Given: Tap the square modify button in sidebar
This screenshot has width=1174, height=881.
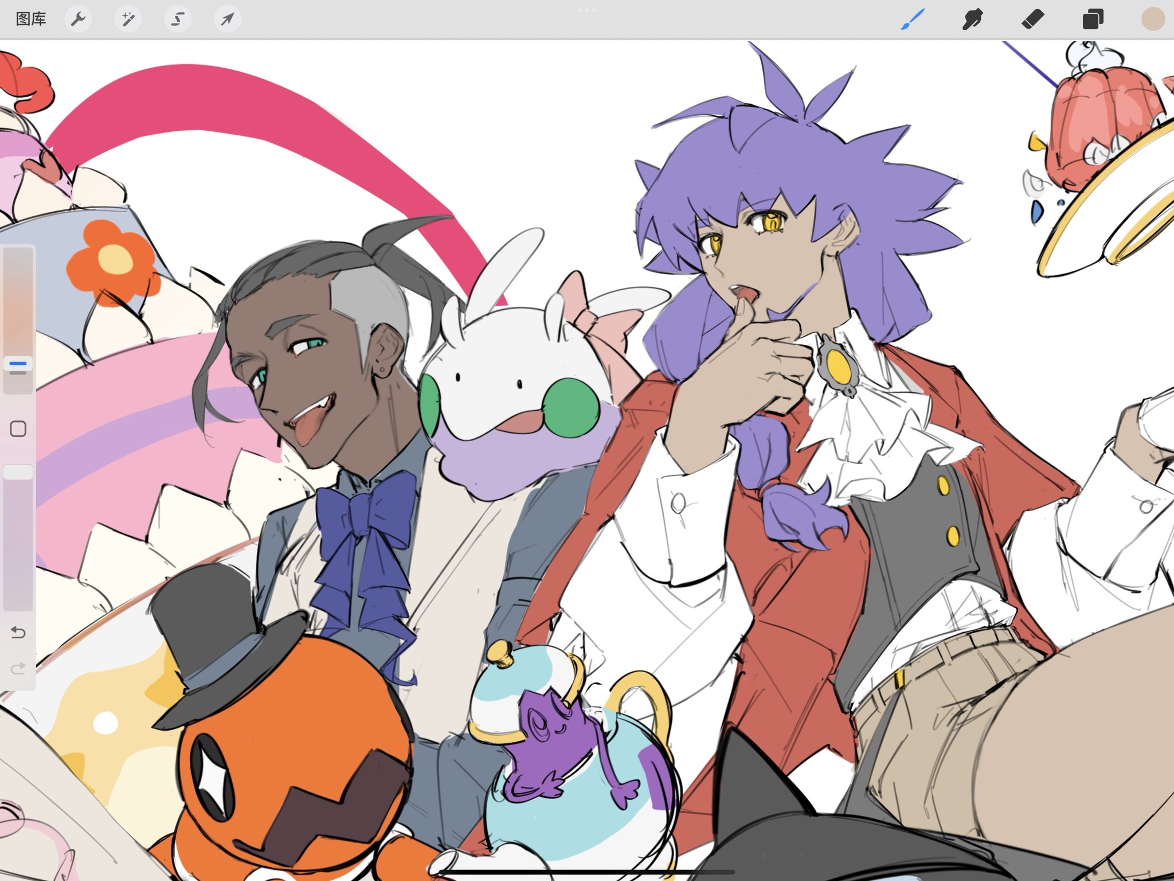Looking at the screenshot, I should point(18,429).
